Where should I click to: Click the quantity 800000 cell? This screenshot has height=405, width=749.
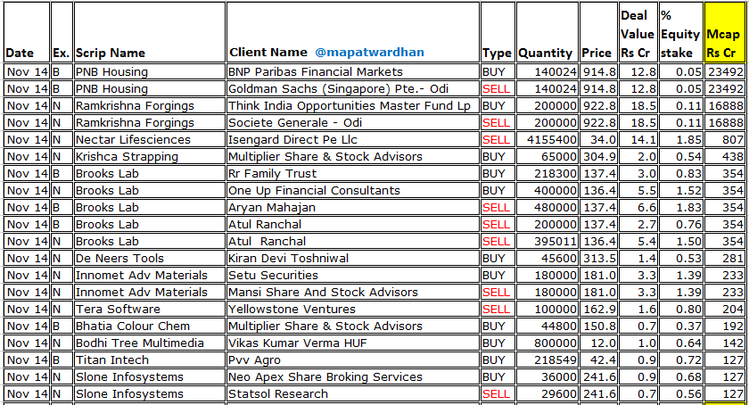[547, 343]
